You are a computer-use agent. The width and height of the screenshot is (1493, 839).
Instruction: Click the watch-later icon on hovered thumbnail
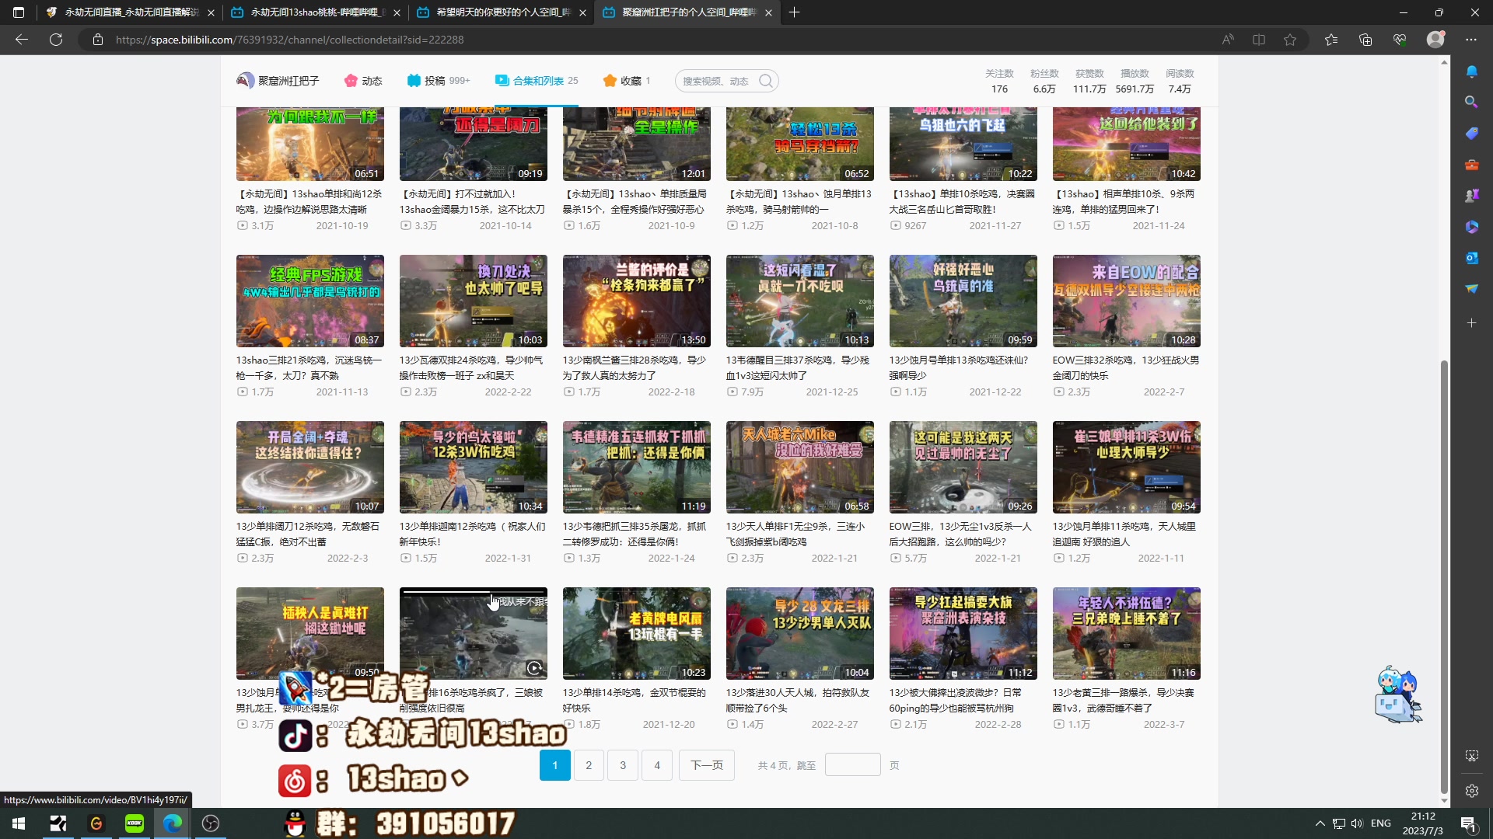point(534,668)
